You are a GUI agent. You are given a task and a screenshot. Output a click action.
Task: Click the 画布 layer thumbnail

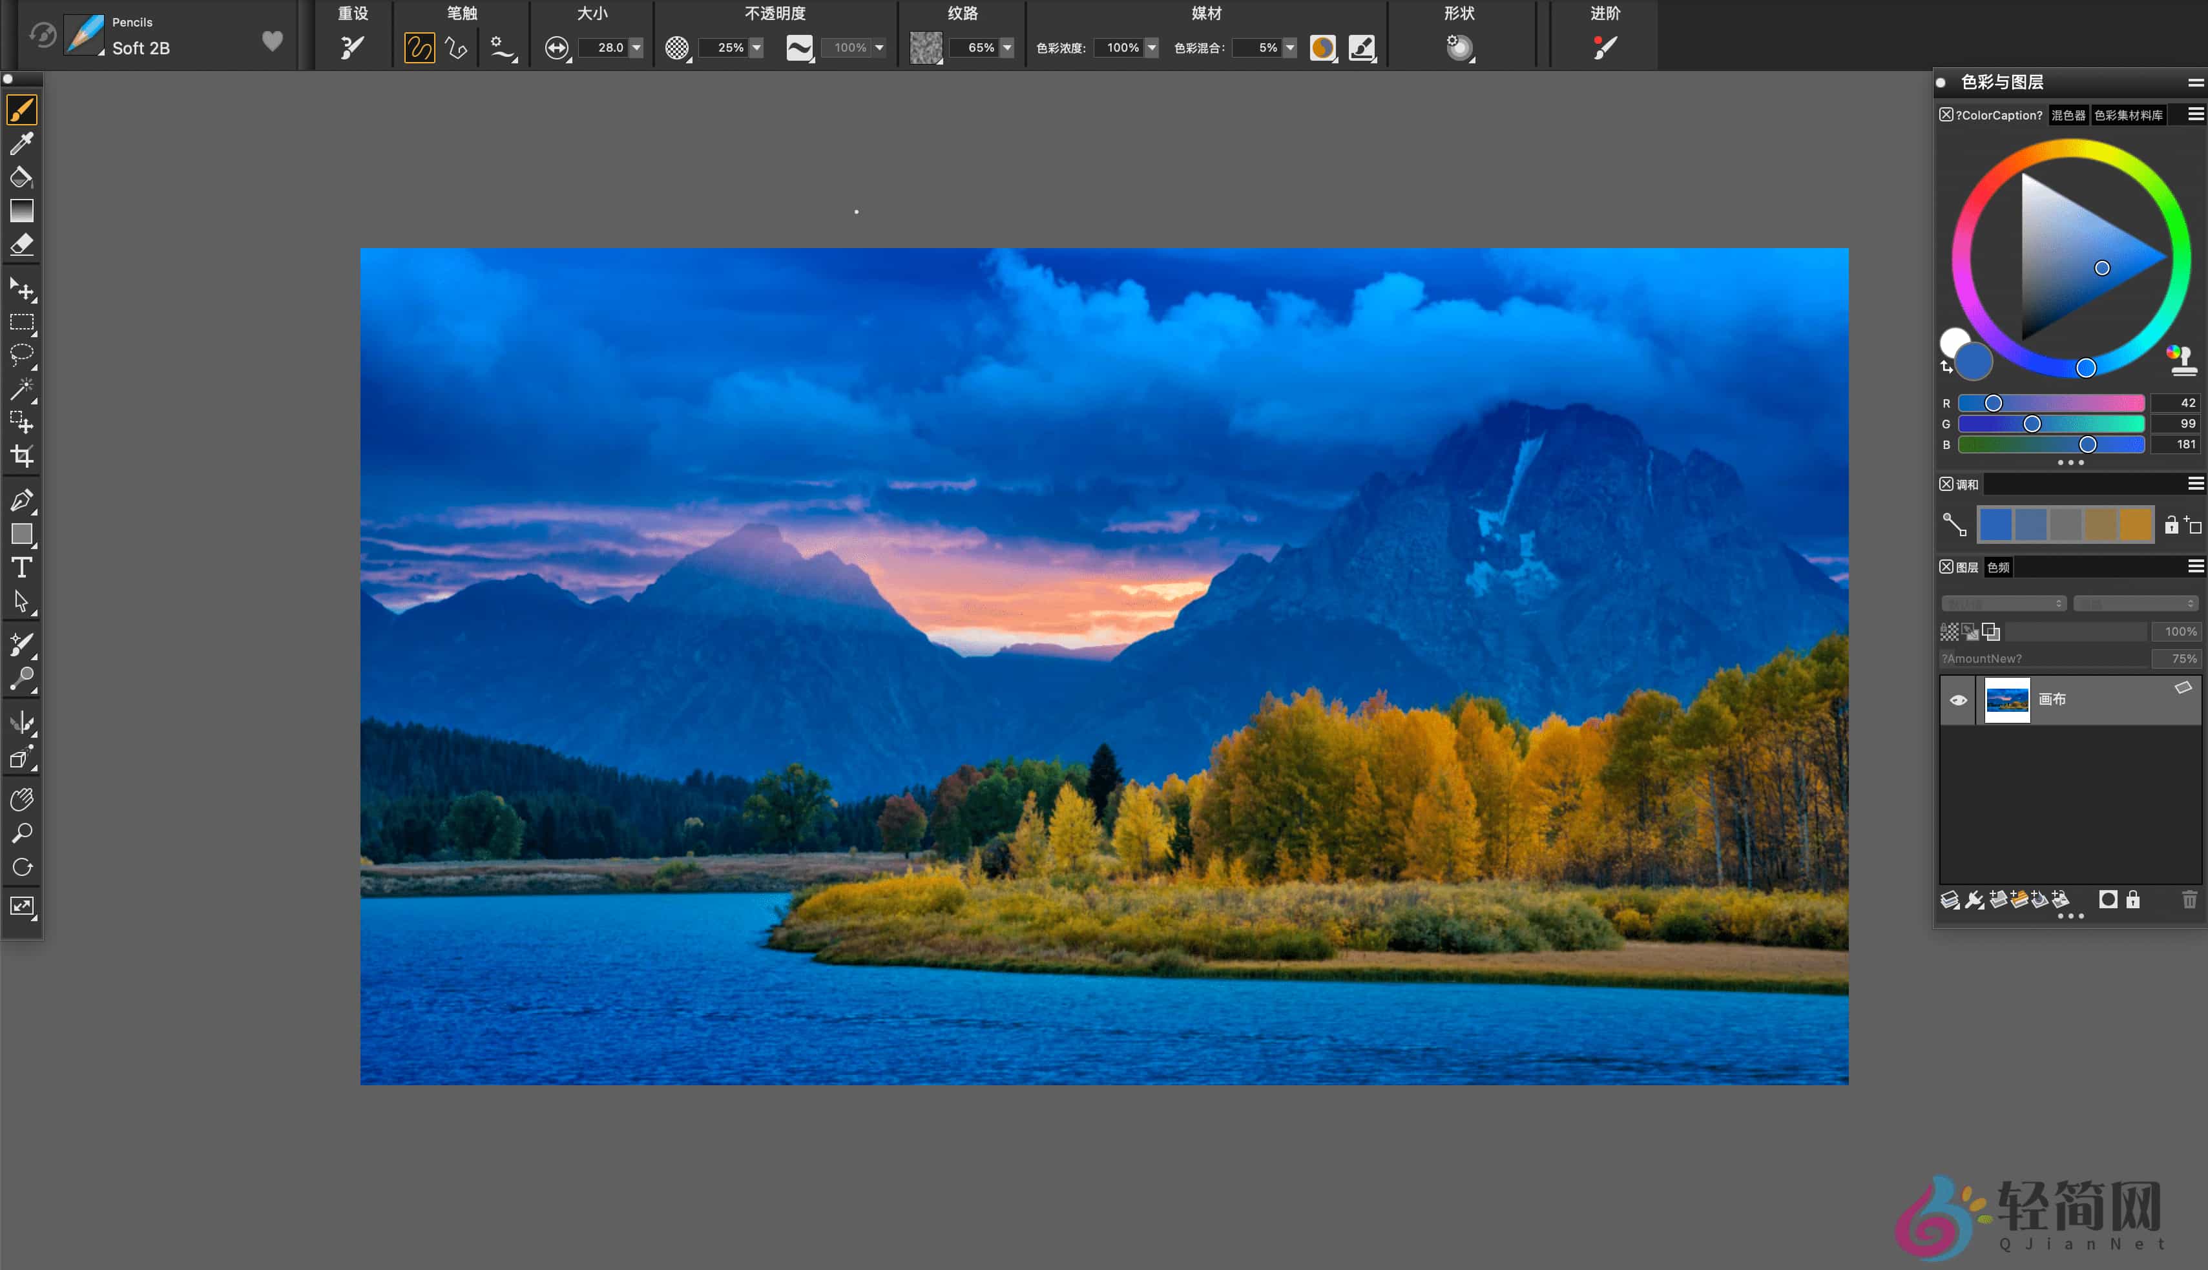2006,699
